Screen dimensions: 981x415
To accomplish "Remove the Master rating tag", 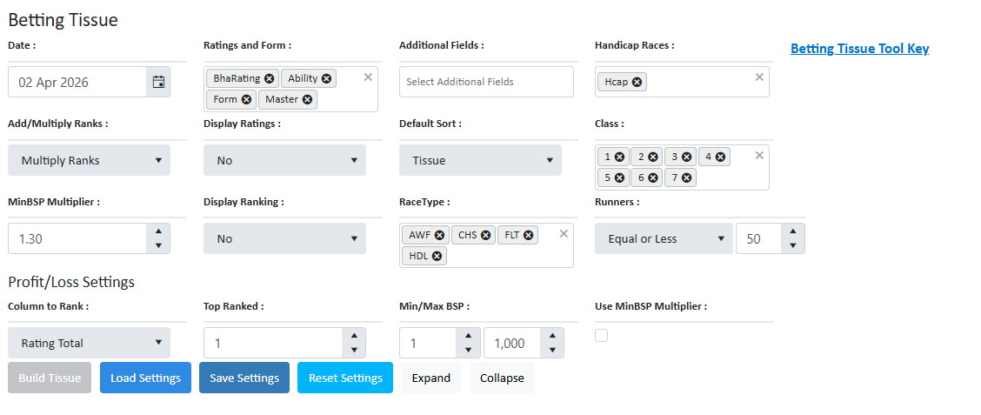I will pyautogui.click(x=307, y=99).
